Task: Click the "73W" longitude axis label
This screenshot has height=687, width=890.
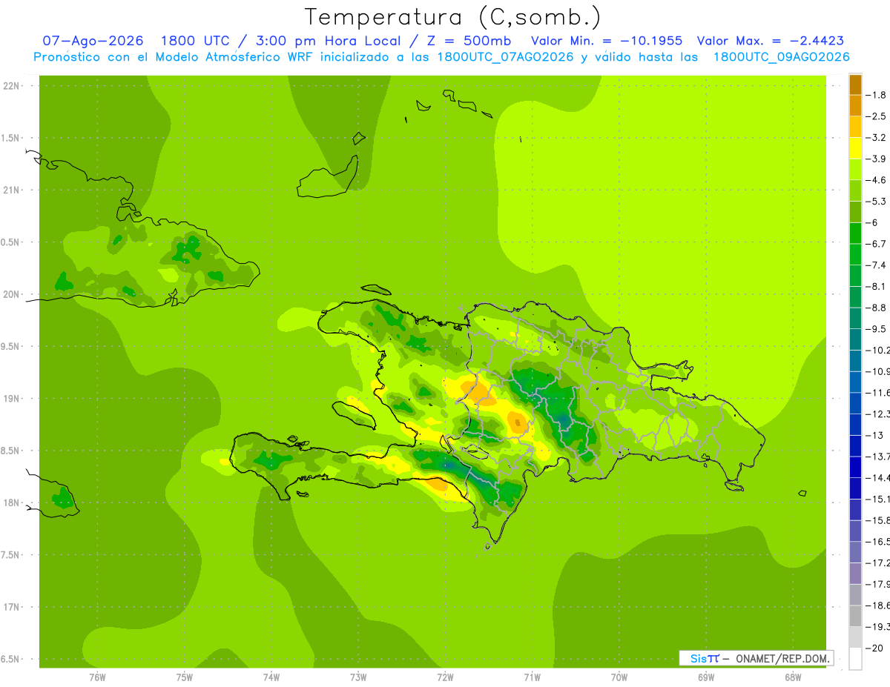Action: 358,677
